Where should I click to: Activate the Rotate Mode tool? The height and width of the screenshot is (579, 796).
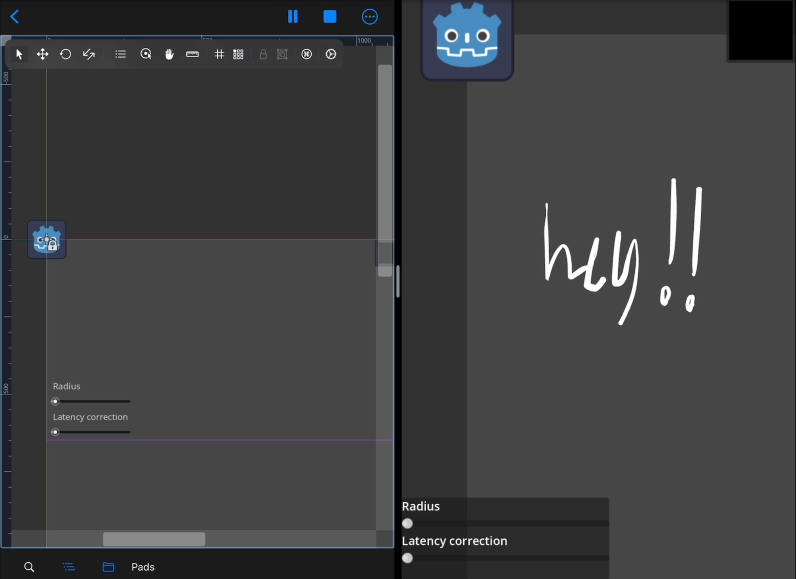pyautogui.click(x=65, y=54)
